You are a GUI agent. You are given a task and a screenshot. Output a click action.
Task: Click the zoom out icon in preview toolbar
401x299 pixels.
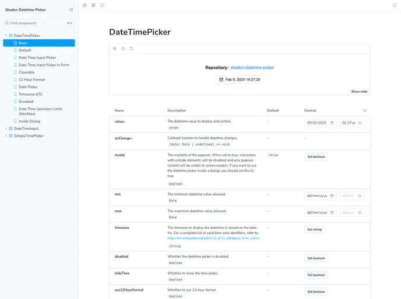pyautogui.click(x=123, y=48)
